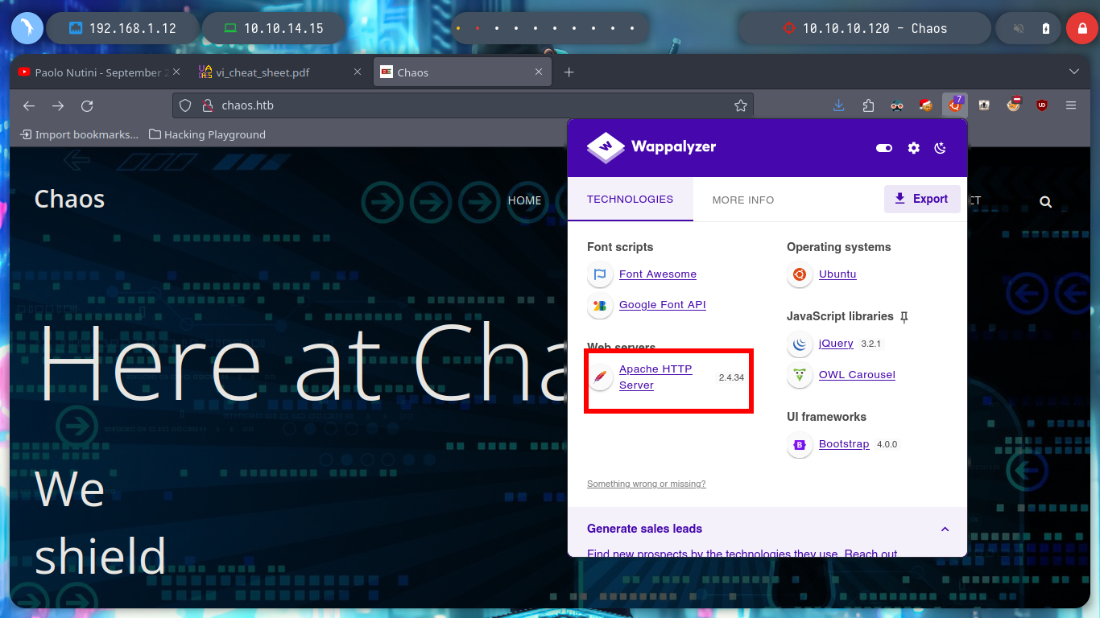Click the muted volume icon in top bar
Image resolution: width=1100 pixels, height=618 pixels.
click(1019, 28)
